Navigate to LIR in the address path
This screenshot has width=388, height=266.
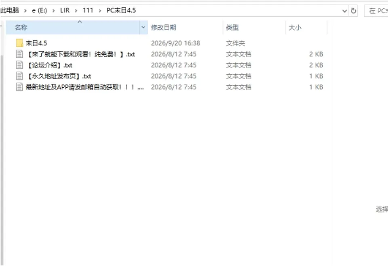pos(65,11)
